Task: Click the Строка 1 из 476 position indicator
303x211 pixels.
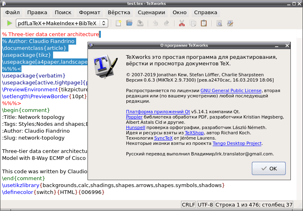Action: [x=254, y=205]
